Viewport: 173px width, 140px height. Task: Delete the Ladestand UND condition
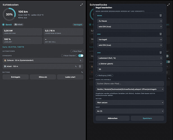[161, 53]
